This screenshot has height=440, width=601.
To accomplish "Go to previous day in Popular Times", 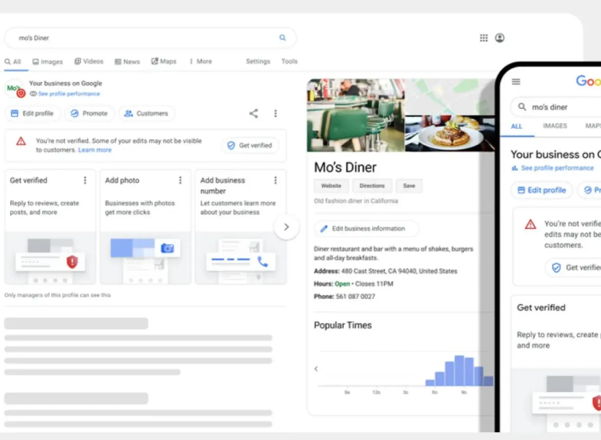I will [x=316, y=369].
